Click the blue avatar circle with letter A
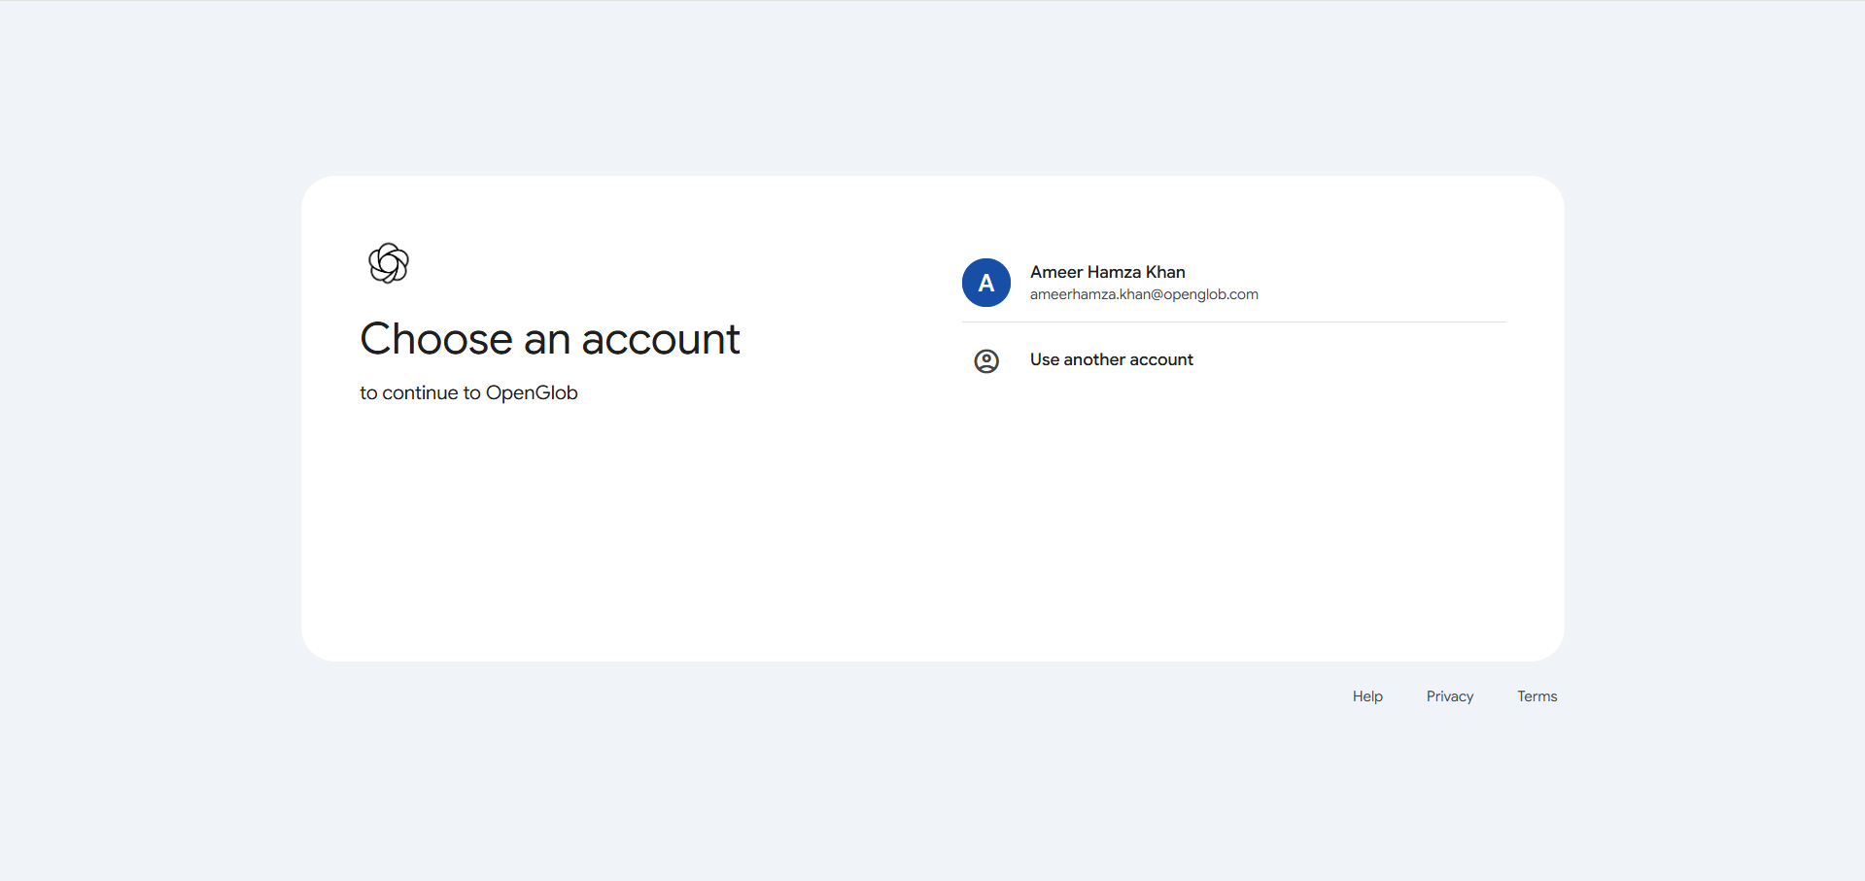This screenshot has width=1865, height=881. click(985, 283)
